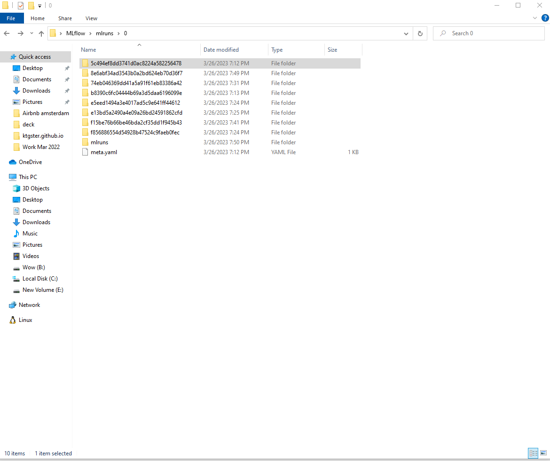Click mlruns in the address breadcrumb
The width and height of the screenshot is (550, 461).
[104, 33]
